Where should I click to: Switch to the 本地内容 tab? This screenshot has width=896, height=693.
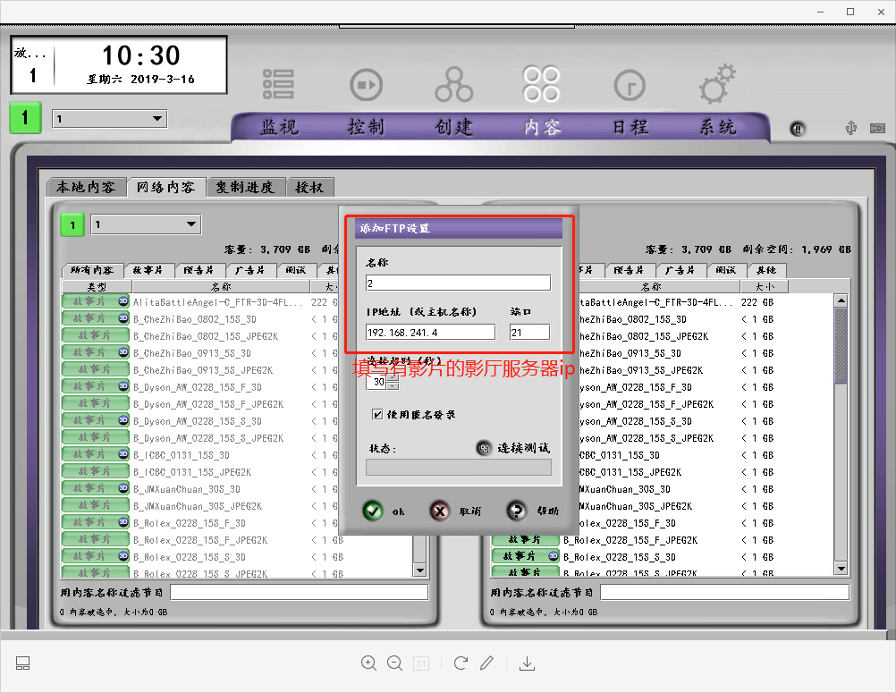(x=86, y=187)
